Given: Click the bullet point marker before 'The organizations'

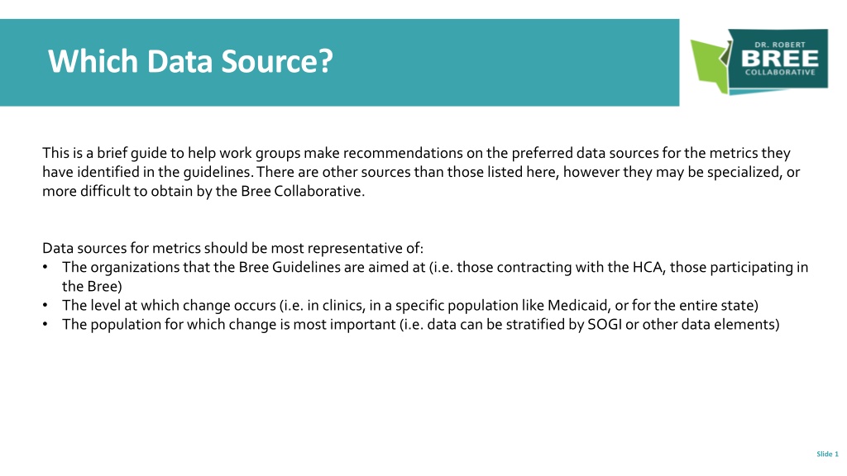Looking at the screenshot, I should point(45,267).
